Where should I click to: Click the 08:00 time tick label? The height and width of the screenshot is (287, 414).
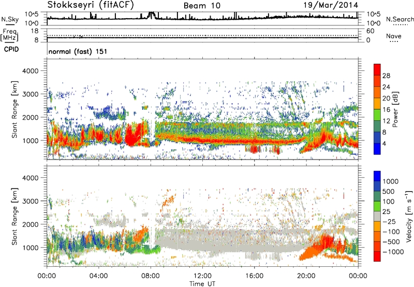[x=151, y=276]
